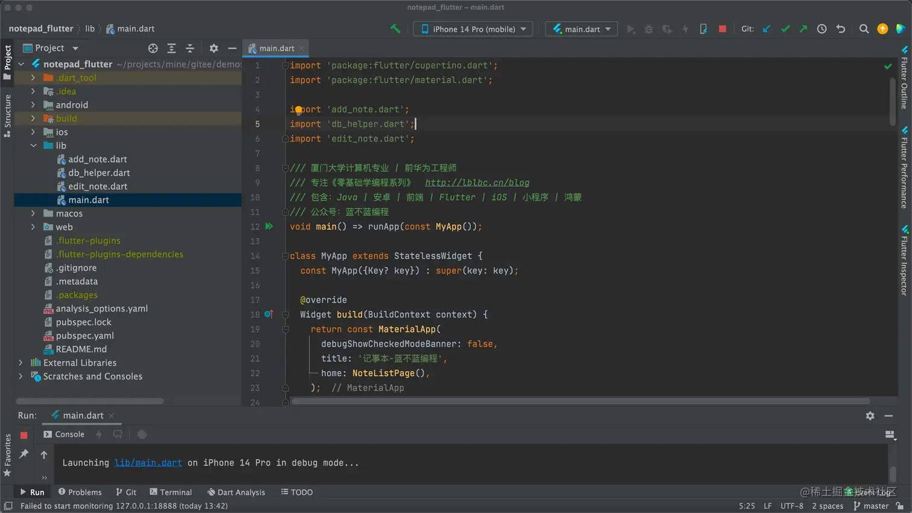The image size is (912, 513).
Task: Toggle Favorites tool window
Action: (x=7, y=455)
